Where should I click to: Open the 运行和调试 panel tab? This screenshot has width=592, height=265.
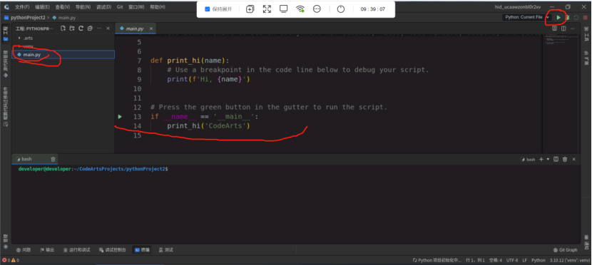[x=76, y=250]
